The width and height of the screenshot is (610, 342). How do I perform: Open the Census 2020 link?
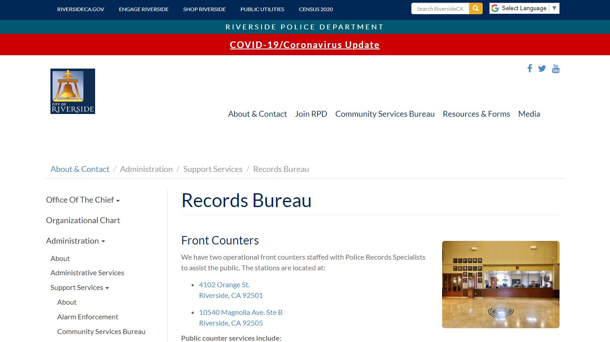tap(316, 9)
